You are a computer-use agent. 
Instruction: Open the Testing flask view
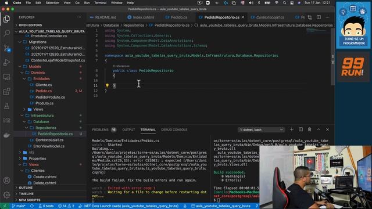(6, 106)
